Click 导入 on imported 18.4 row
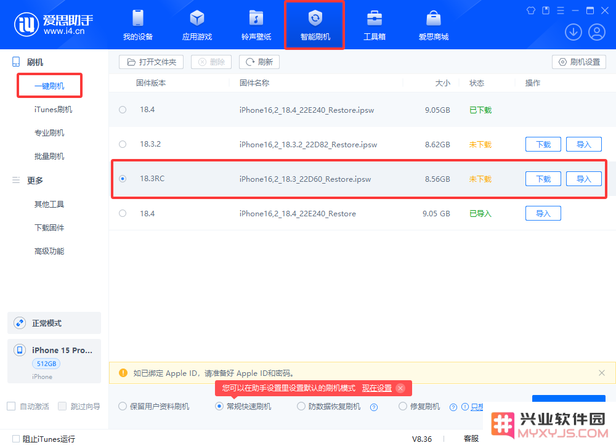This screenshot has width=616, height=448. [x=543, y=213]
